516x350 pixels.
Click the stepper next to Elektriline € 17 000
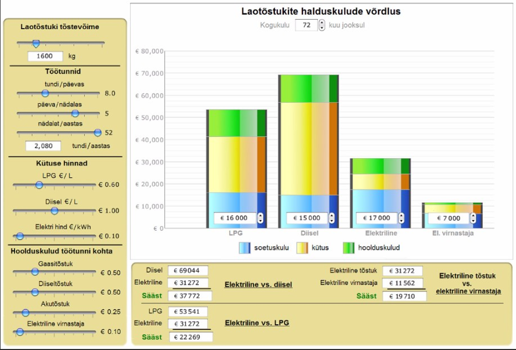pyautogui.click(x=401, y=218)
